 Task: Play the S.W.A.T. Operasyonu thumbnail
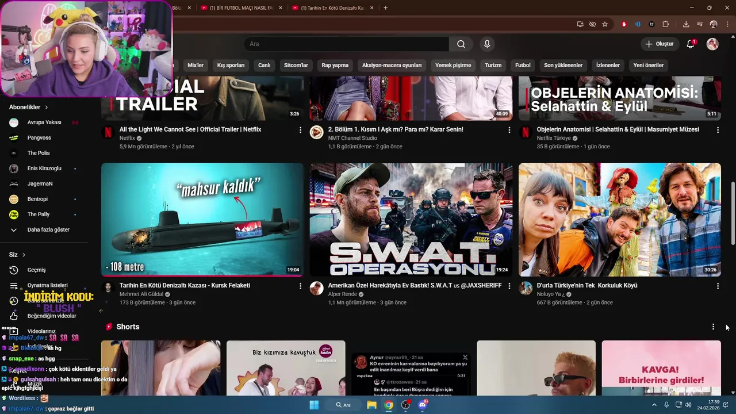(411, 220)
